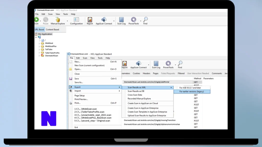Expand the WebGoatPlus tree node
This screenshot has width=262, height=147.
pos(39,46)
